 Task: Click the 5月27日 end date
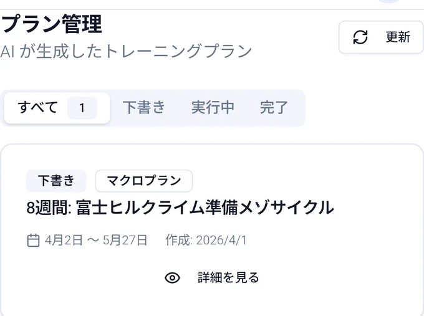pyautogui.click(x=125, y=241)
